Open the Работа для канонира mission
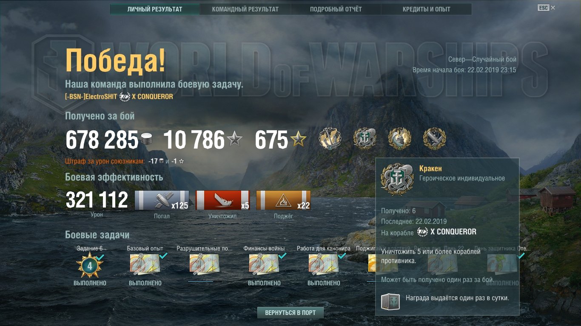581x326 pixels. click(x=324, y=264)
